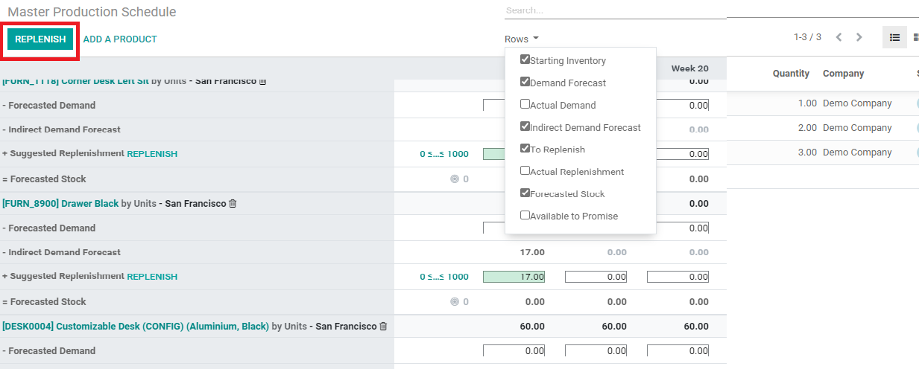The height and width of the screenshot is (369, 922).
Task: Check Available to Promise option
Action: click(525, 216)
